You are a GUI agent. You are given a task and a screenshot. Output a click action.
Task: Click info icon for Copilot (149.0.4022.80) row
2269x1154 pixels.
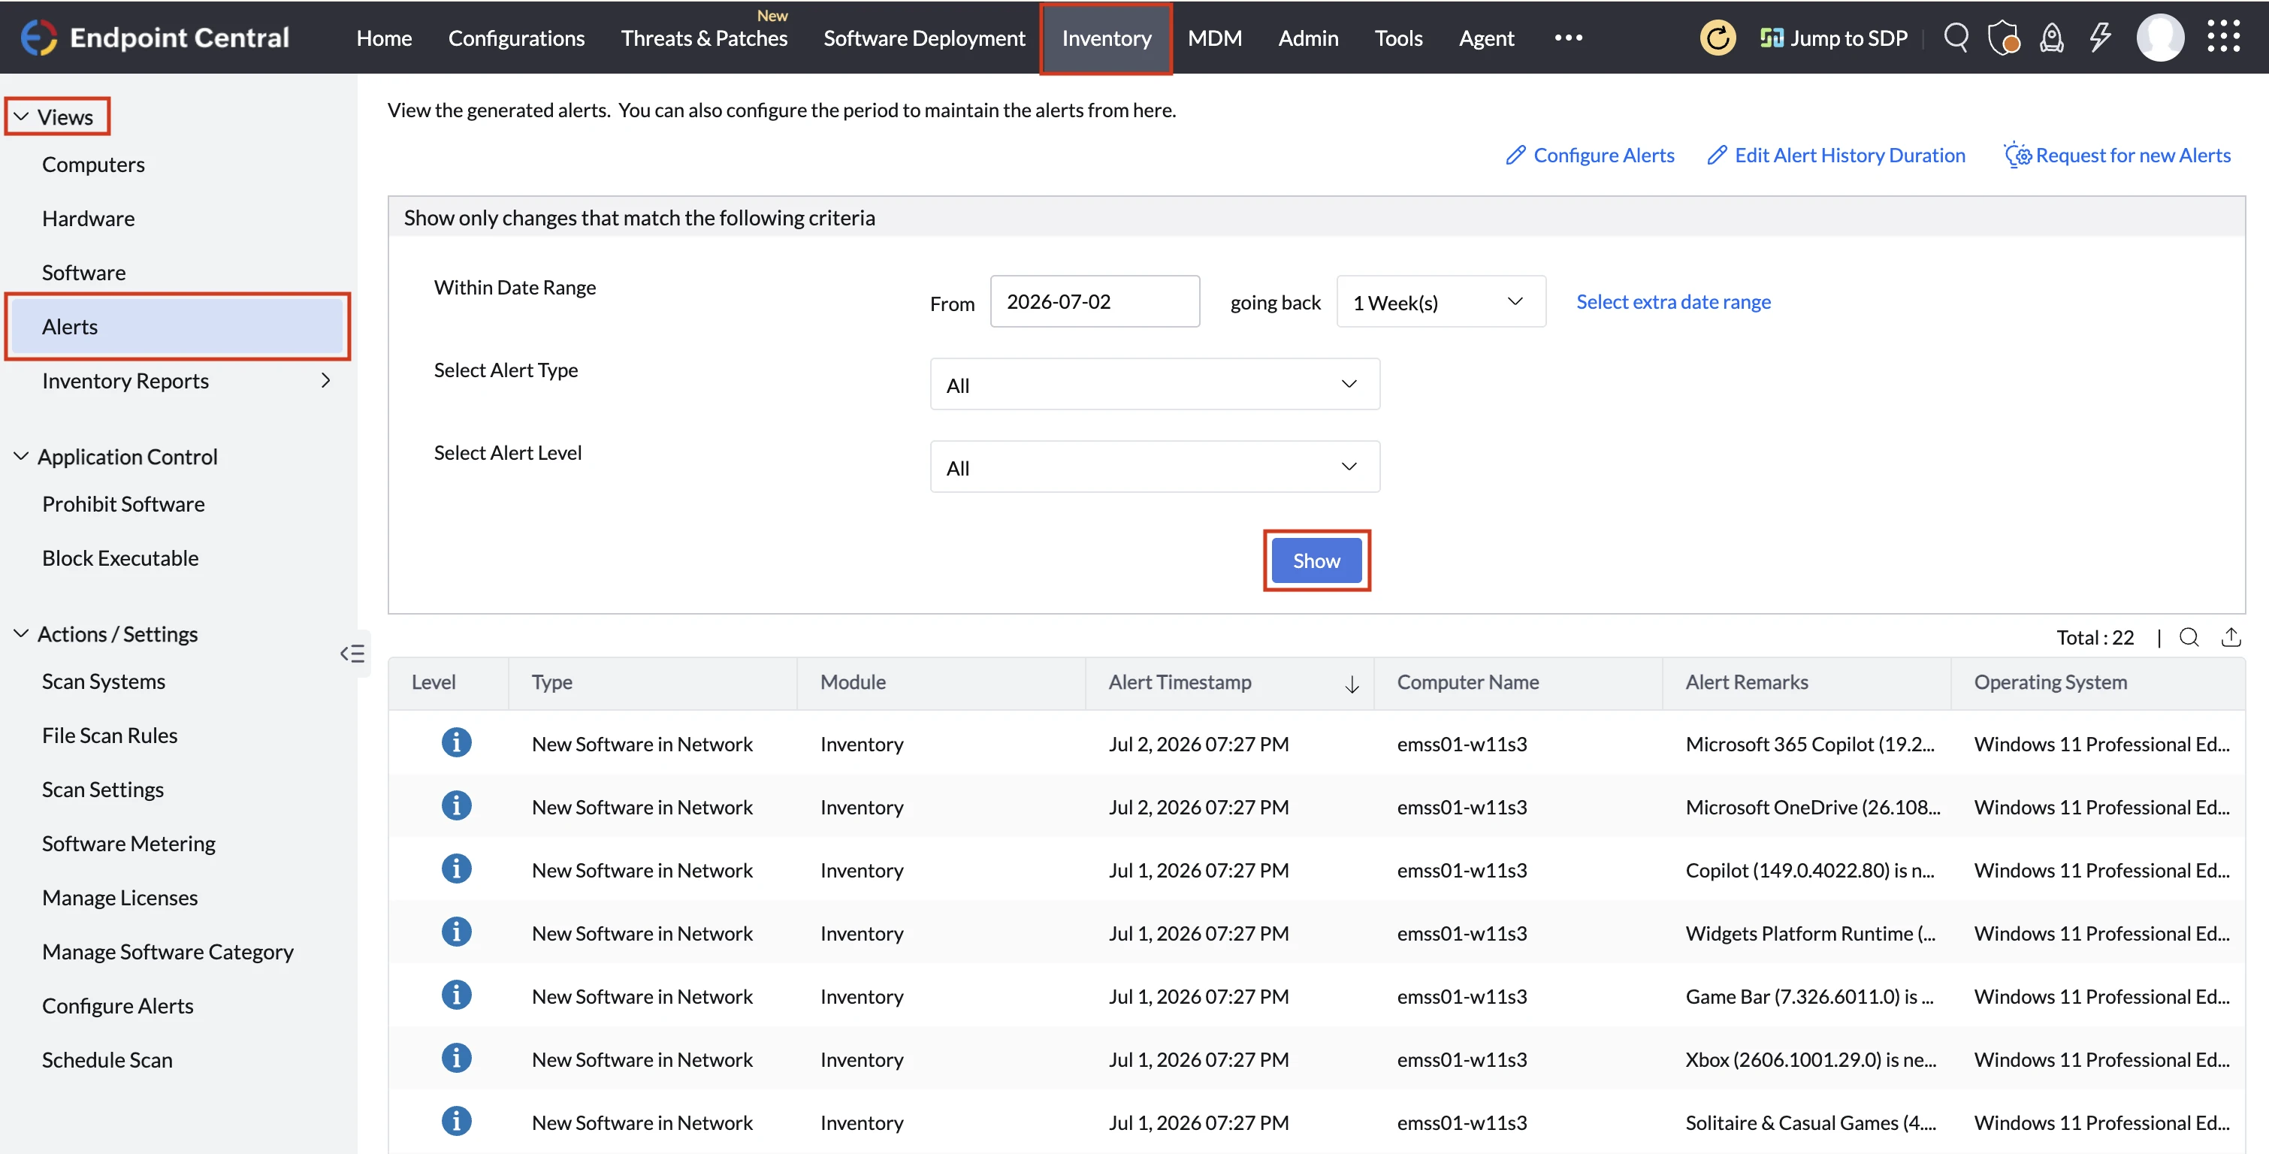pyautogui.click(x=456, y=869)
